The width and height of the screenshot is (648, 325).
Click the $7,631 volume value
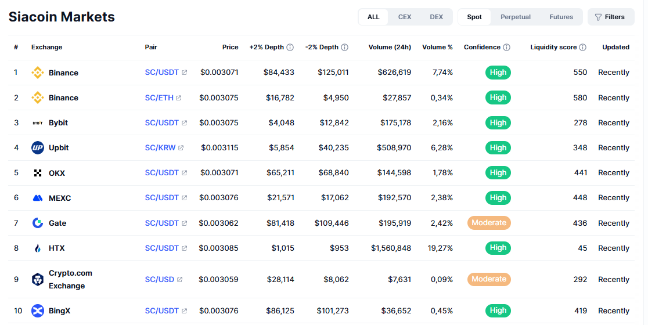point(399,280)
